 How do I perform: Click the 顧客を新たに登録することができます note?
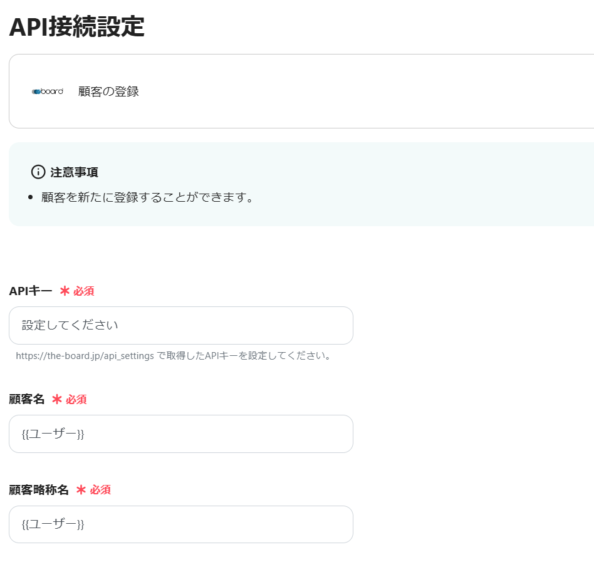[147, 197]
